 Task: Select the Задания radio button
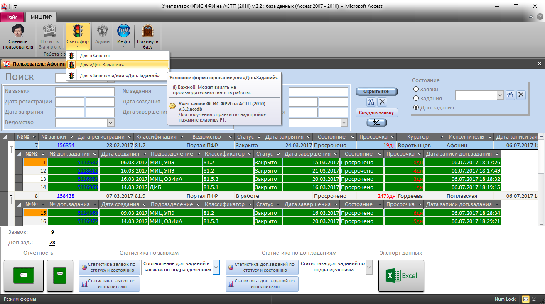(x=416, y=98)
